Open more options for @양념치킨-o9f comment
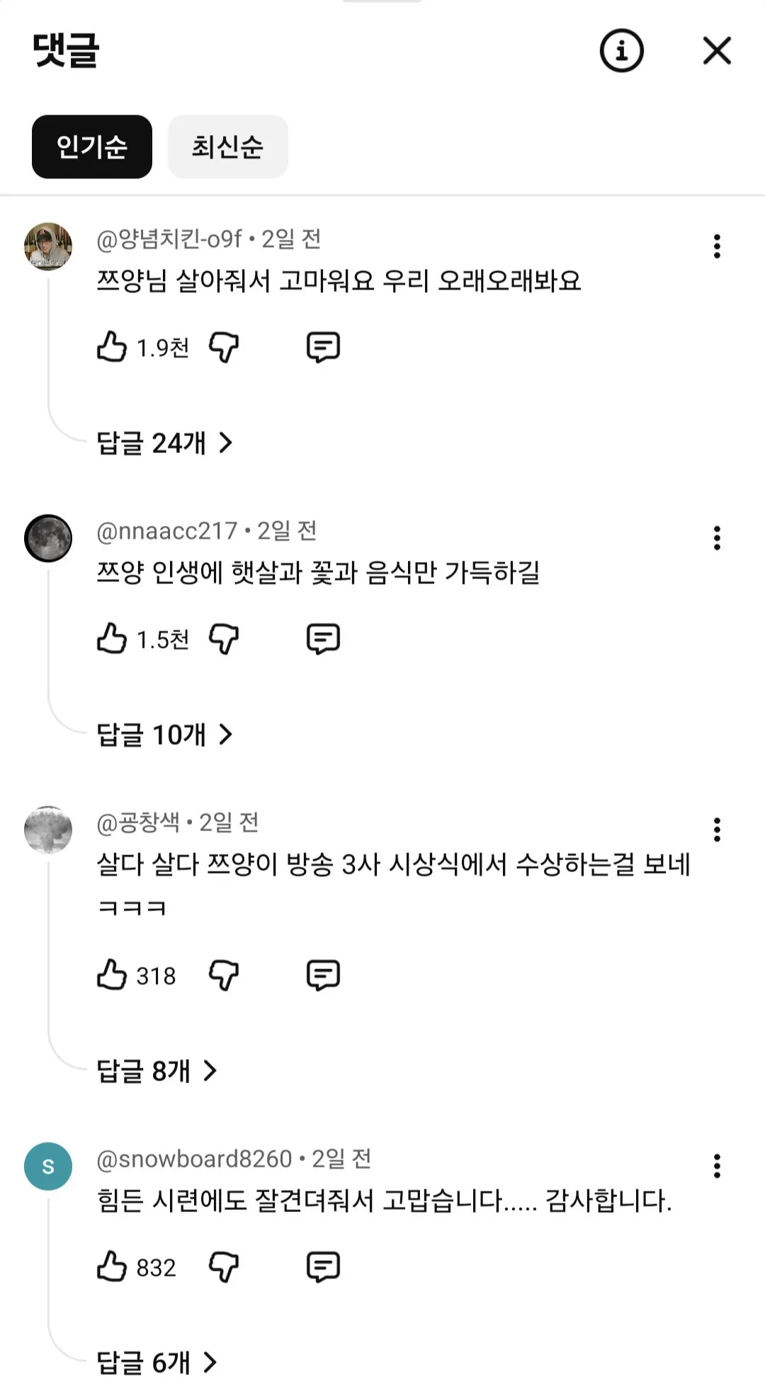The height and width of the screenshot is (1384, 765). pos(717,246)
